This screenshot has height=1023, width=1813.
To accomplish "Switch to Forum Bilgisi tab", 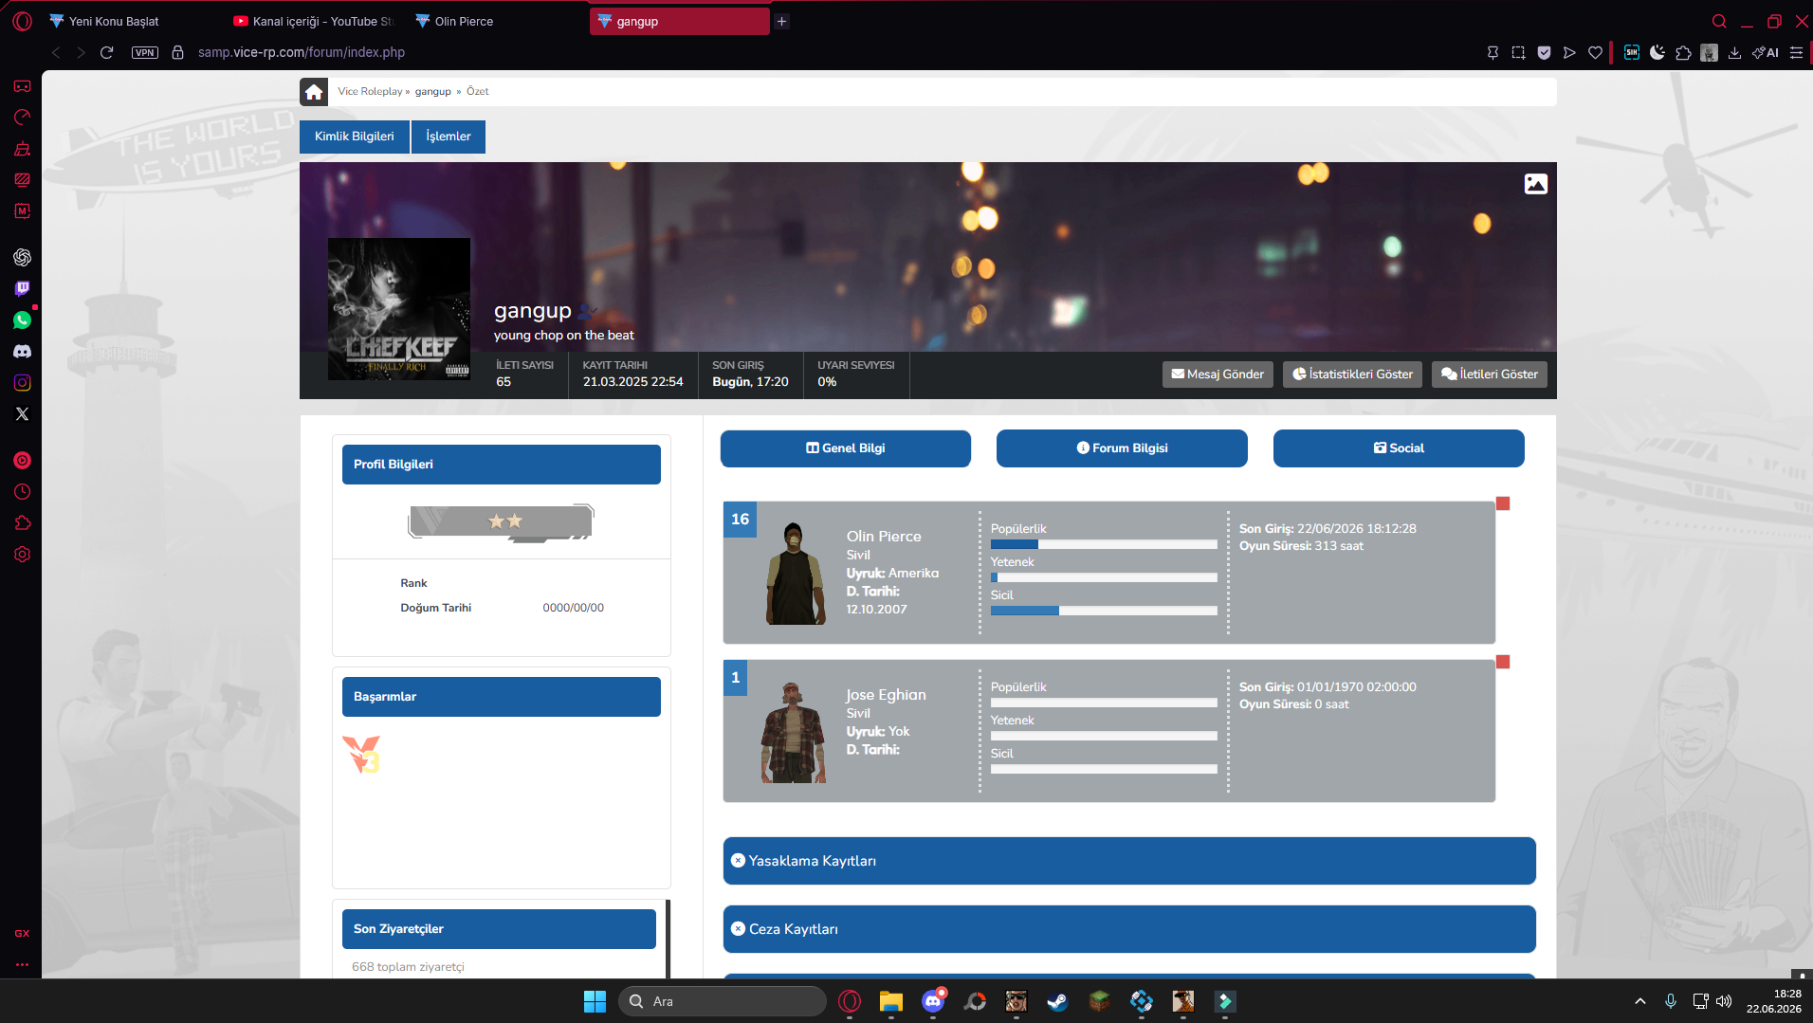I will point(1122,448).
